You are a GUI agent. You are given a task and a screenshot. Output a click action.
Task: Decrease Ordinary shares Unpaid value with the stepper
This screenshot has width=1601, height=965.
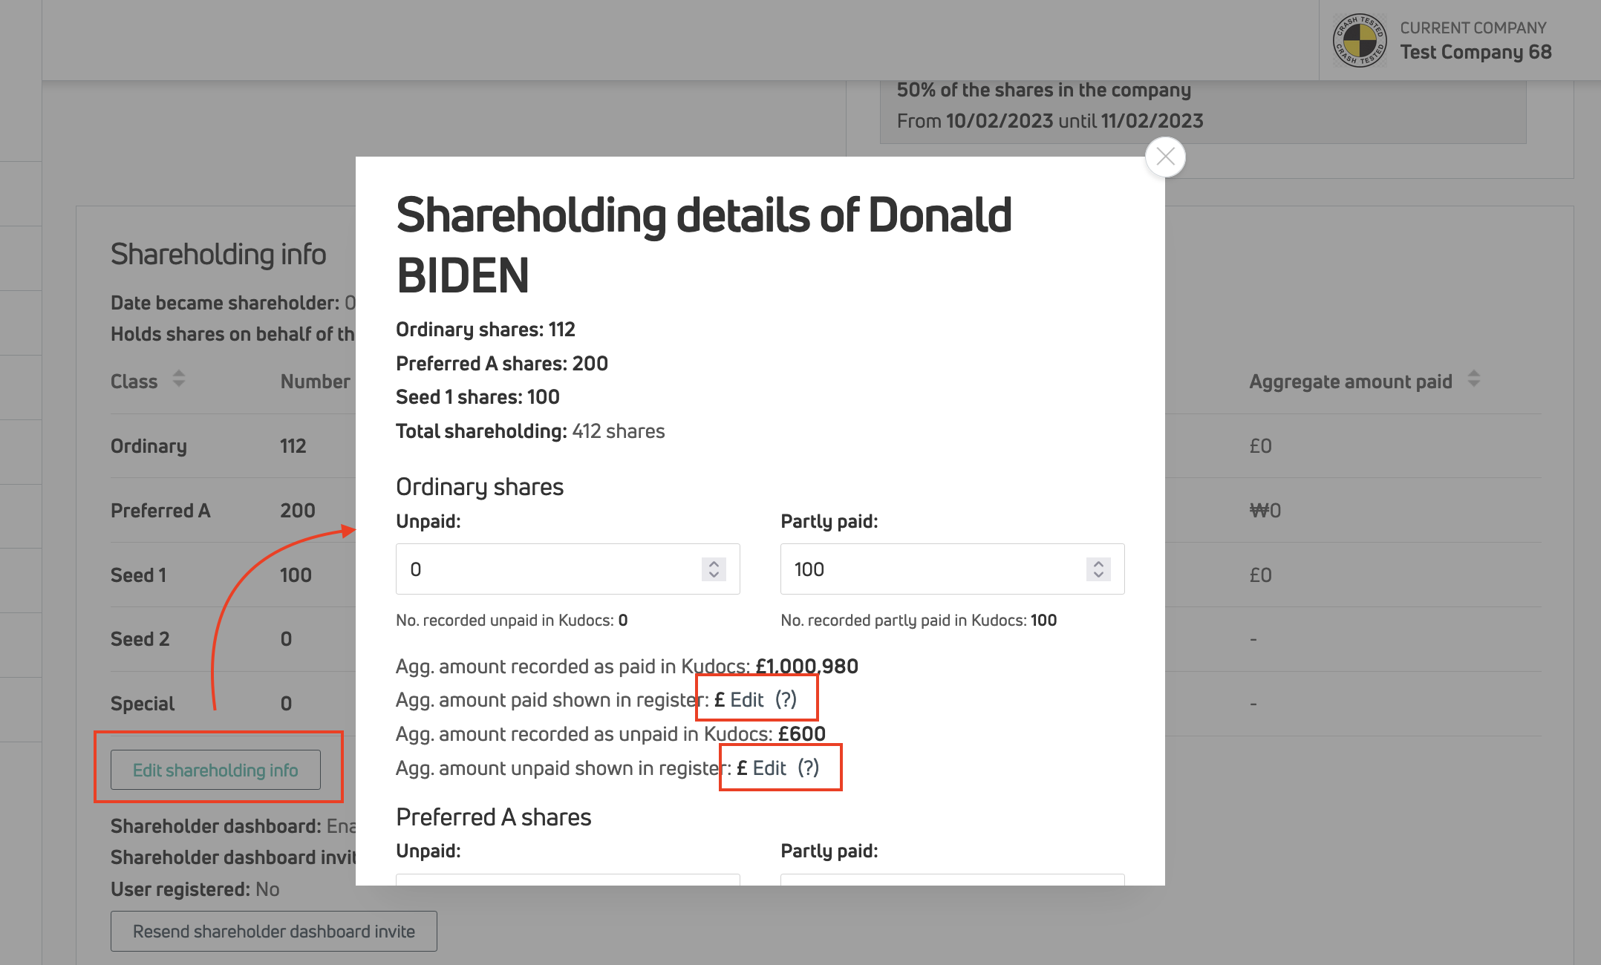click(714, 575)
